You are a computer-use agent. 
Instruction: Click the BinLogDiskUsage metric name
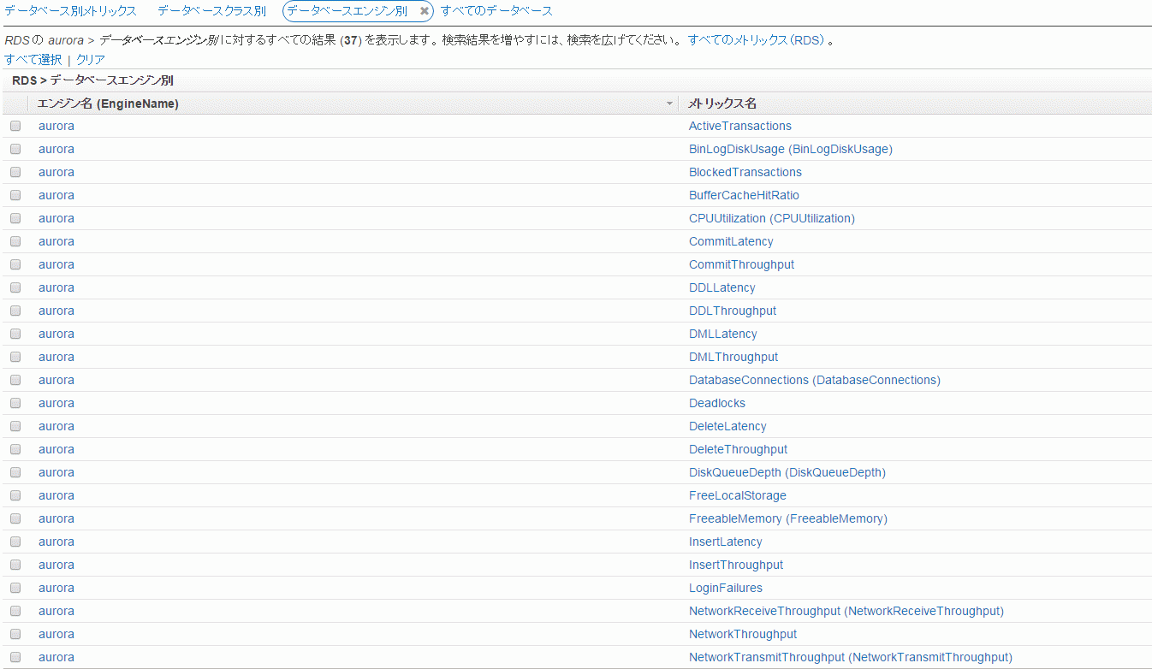point(791,149)
